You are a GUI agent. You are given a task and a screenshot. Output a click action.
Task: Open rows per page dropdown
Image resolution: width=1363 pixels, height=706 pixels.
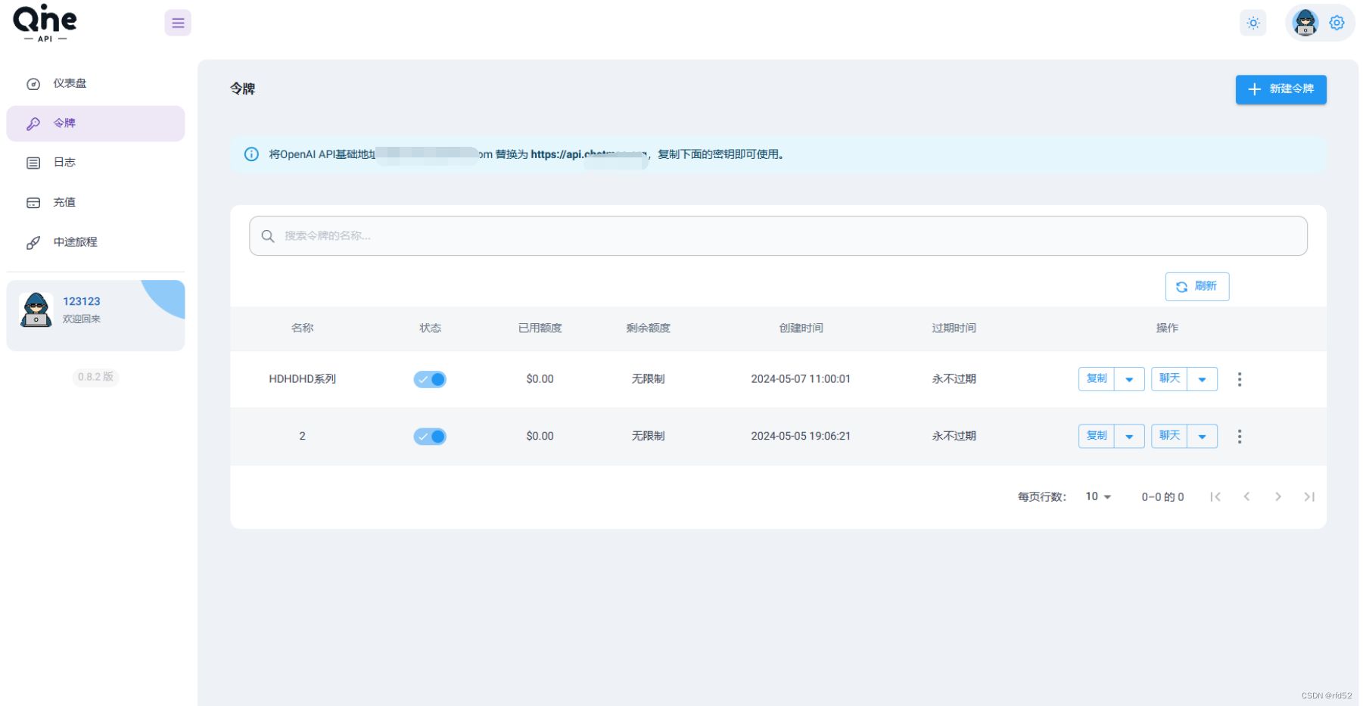(1098, 497)
